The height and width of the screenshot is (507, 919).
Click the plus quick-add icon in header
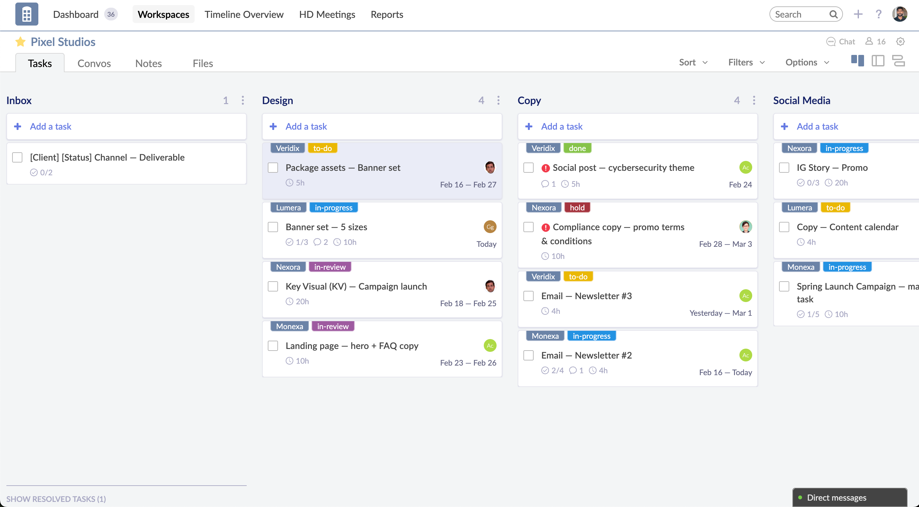[x=858, y=14]
